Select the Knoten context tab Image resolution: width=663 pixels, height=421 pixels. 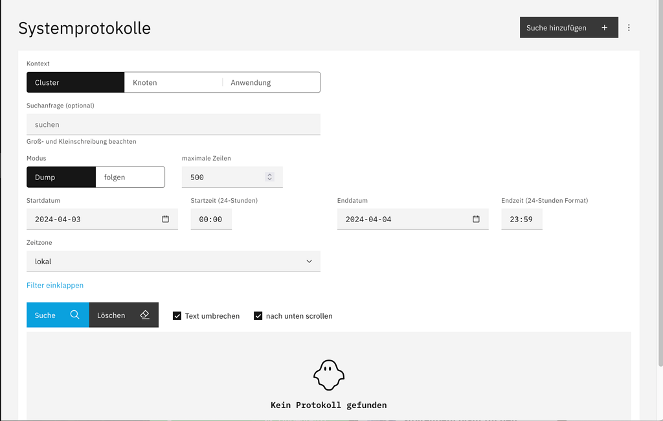(173, 83)
